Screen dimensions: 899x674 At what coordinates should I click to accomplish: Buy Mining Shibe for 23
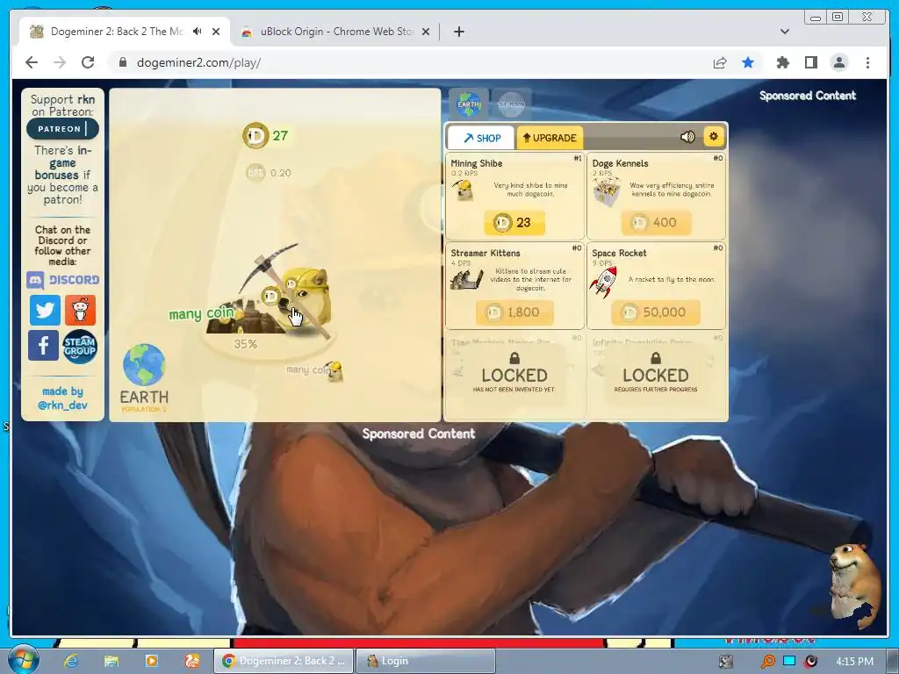coord(514,222)
